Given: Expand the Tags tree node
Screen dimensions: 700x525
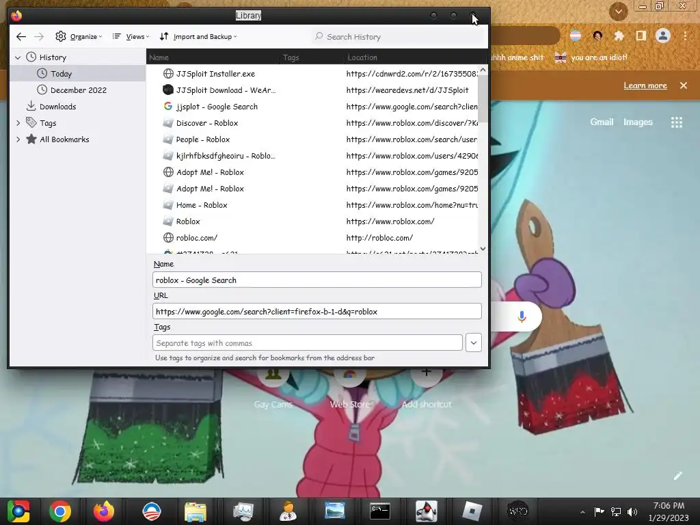Looking at the screenshot, I should pos(18,123).
